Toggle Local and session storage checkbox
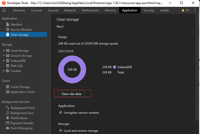Viewport: 200px width, 134px height. click(x=60, y=131)
